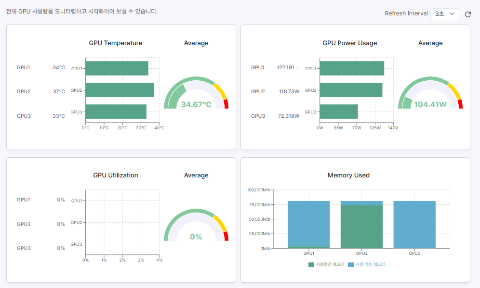Click the Average heading in the GPU Power Usage card

coord(430,43)
